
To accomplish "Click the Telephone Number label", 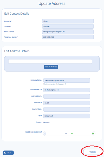I will pos(11,37).
